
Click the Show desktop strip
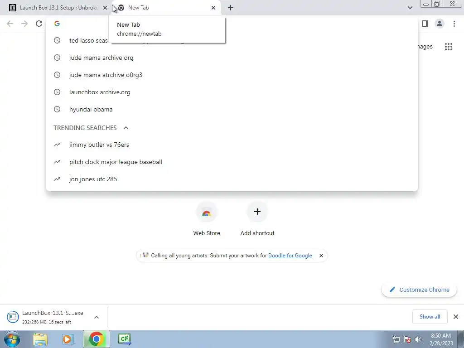tap(461, 339)
